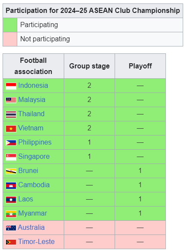Image resolution: width=184 pixels, height=250 pixels.
Task: Click the Playoff column header
Action: pyautogui.click(x=140, y=66)
